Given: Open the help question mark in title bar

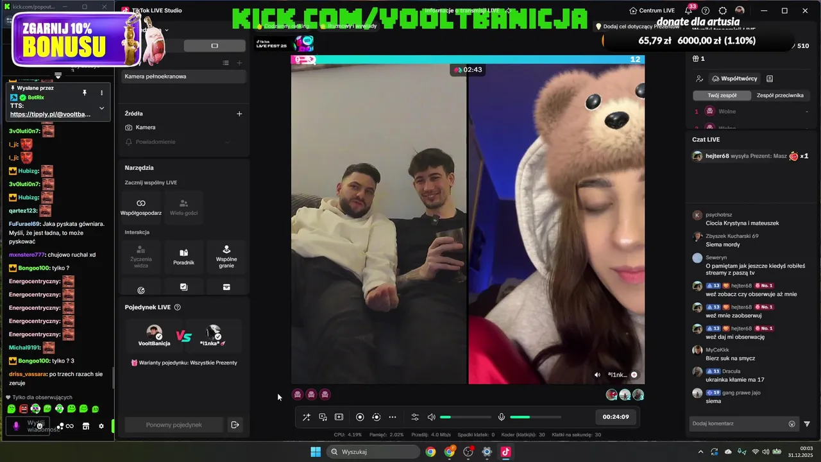Looking at the screenshot, I should click(x=706, y=10).
